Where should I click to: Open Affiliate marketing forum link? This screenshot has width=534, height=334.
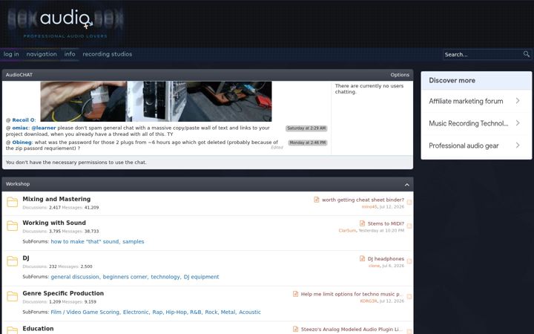(x=466, y=101)
